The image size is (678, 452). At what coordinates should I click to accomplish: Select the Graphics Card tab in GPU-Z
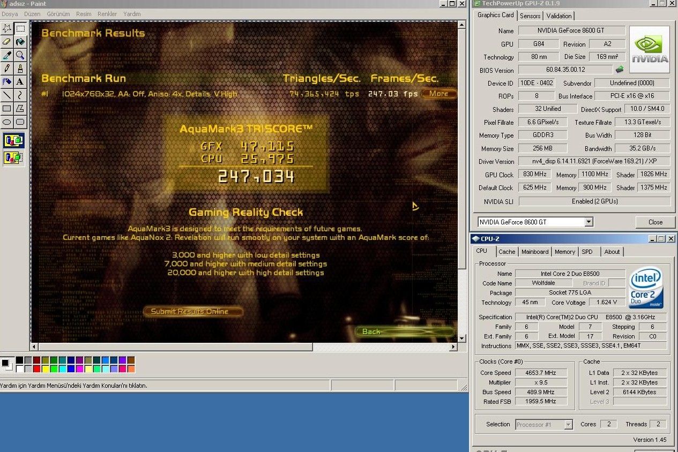(x=496, y=15)
